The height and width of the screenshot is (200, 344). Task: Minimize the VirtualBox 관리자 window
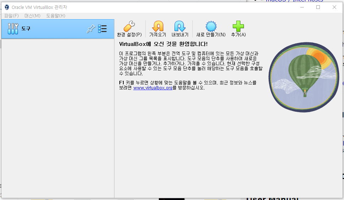302,7
